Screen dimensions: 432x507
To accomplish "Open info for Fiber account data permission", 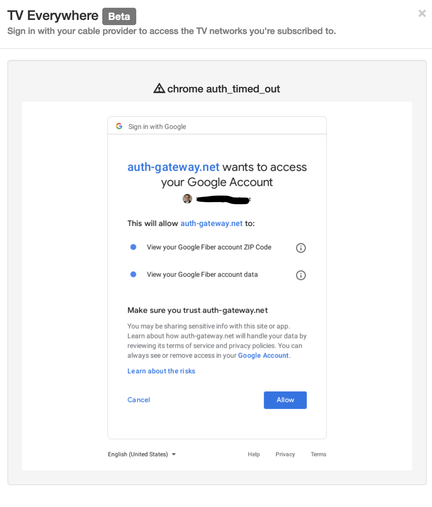I will (301, 275).
